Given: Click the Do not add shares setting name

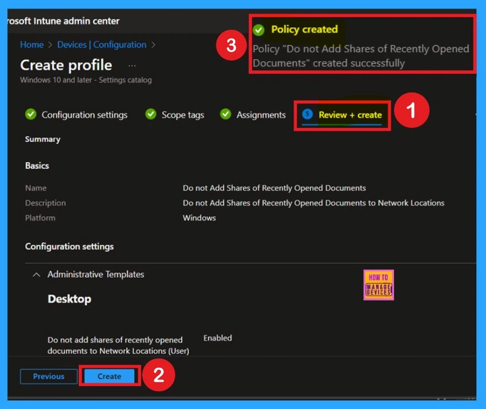Looking at the screenshot, I should 118,346.
